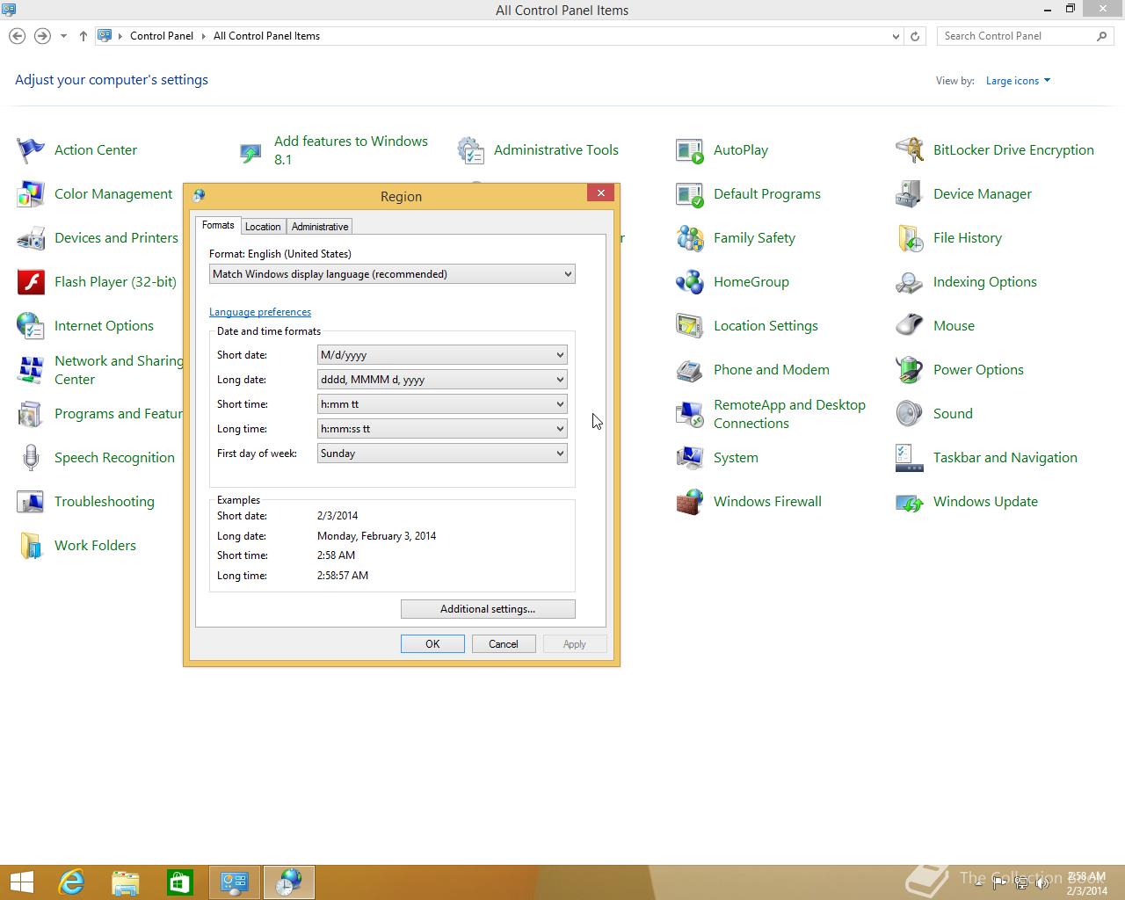Confirm Region dialog with OK
1125x900 pixels.
(x=432, y=644)
